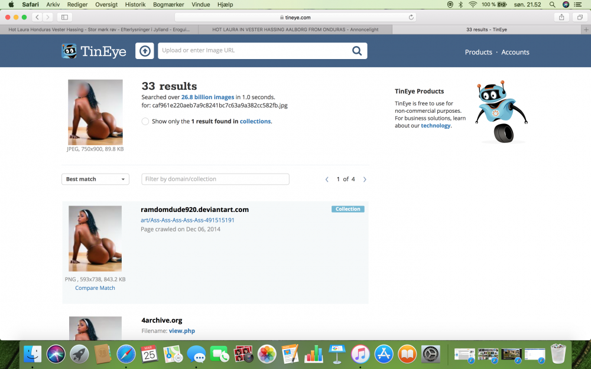591x369 pixels.
Task: Open the technology link
Action: coord(436,126)
